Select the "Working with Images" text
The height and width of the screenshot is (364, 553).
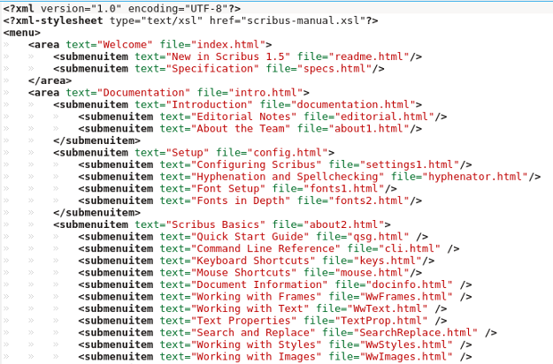(256, 356)
